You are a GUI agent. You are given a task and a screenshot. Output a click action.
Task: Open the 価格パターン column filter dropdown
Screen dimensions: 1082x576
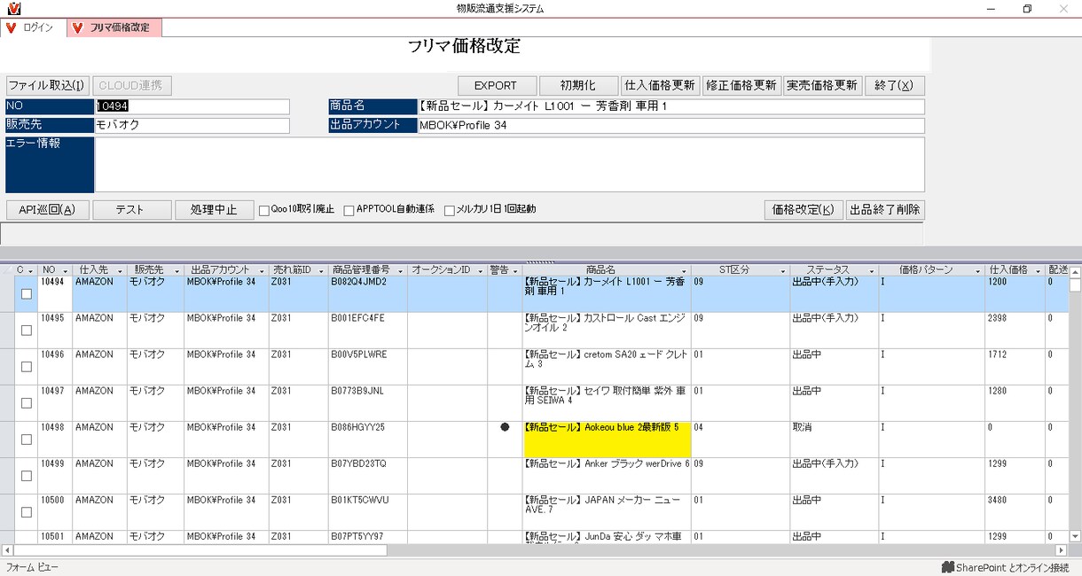tap(978, 270)
